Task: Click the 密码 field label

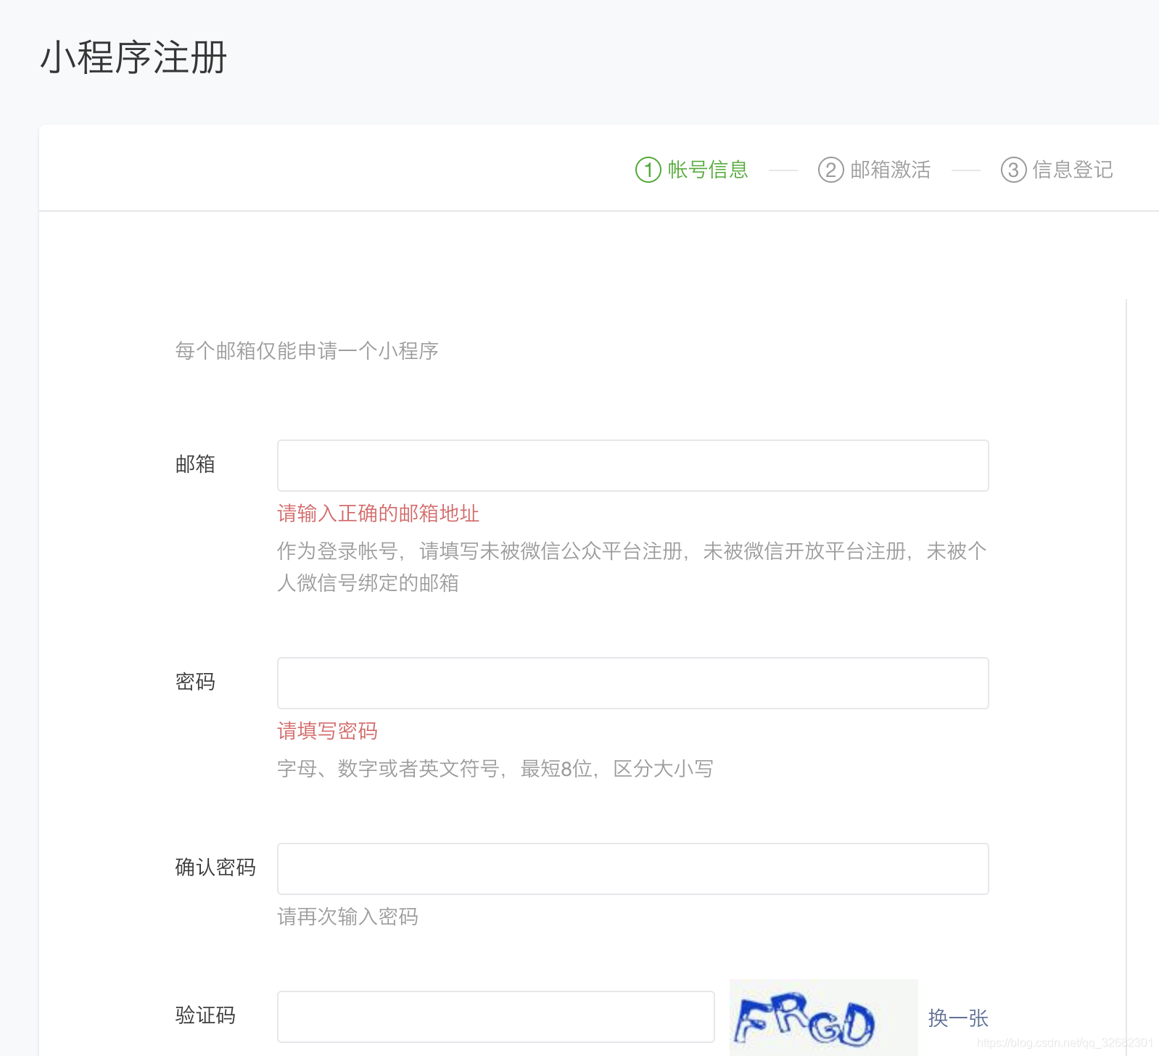Action: [195, 682]
